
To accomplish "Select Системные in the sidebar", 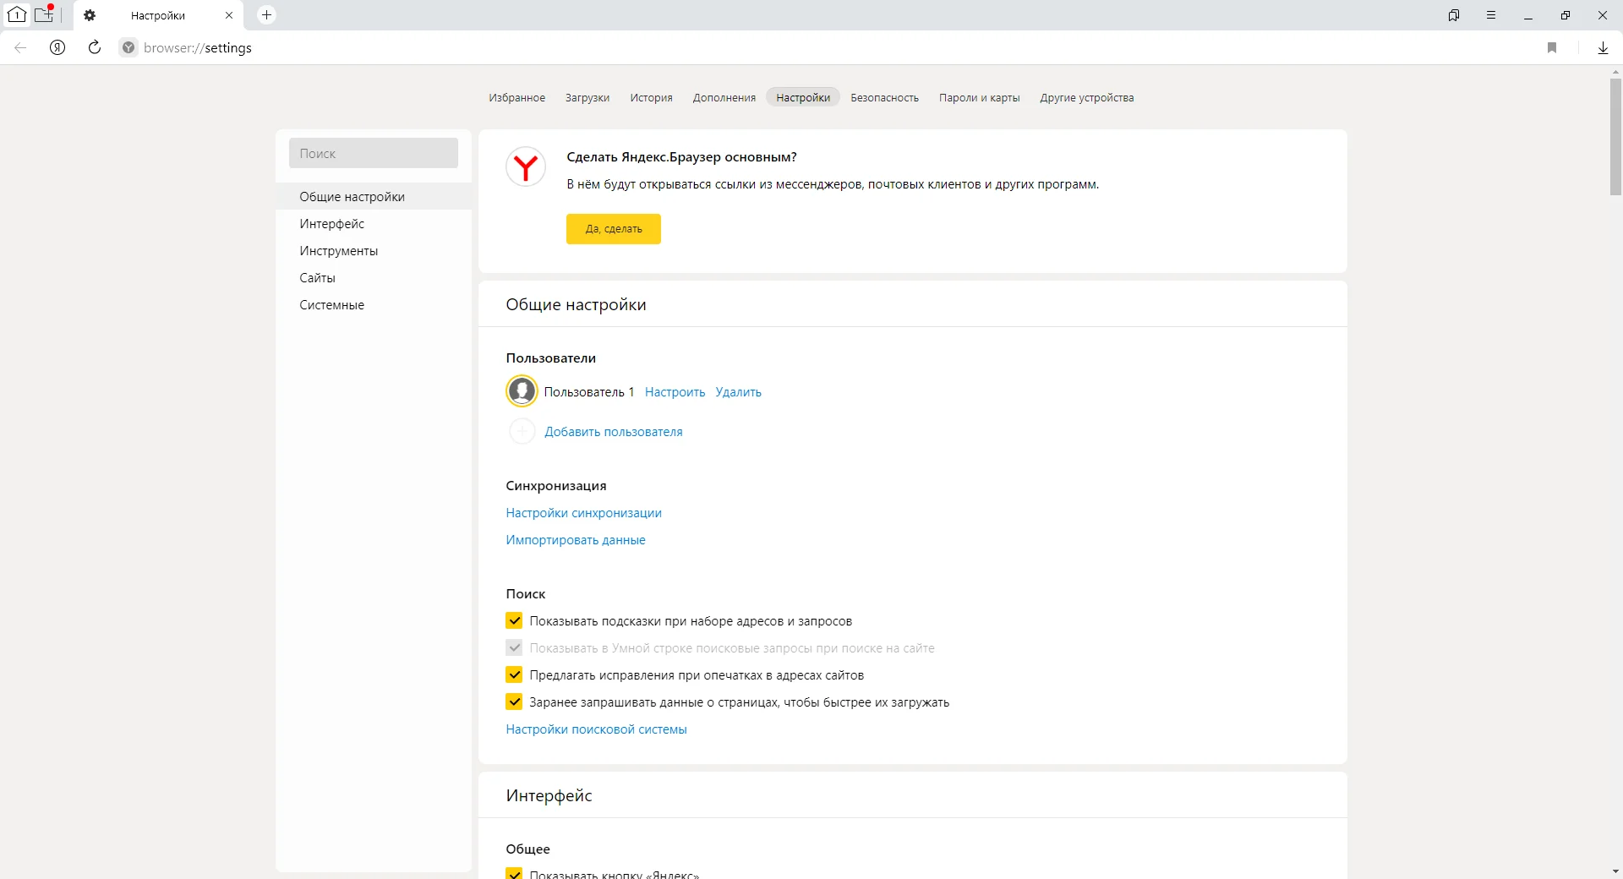I will [374, 304].
